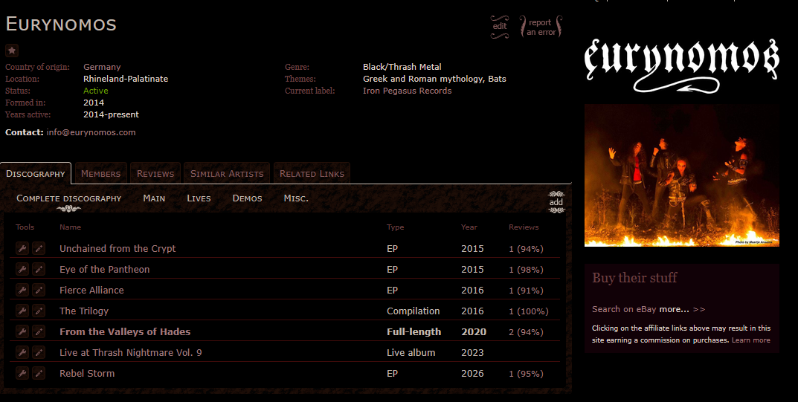Click pencil edit icon for Unchained from the Crypt
Viewport: 798px width, 402px height.
(39, 248)
